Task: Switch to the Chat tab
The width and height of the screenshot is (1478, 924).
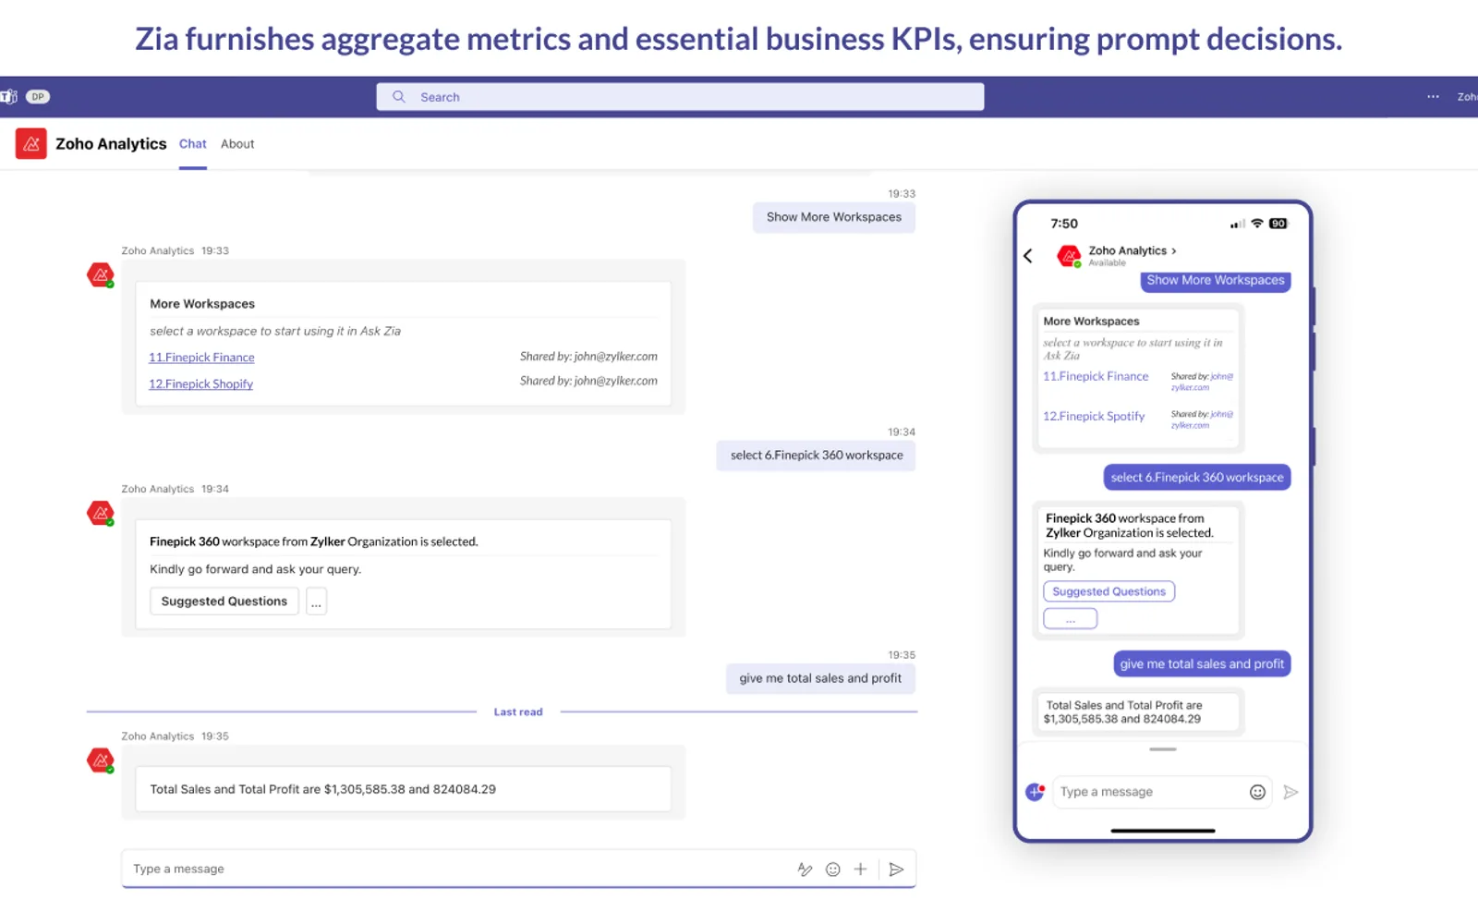Action: coord(192,144)
